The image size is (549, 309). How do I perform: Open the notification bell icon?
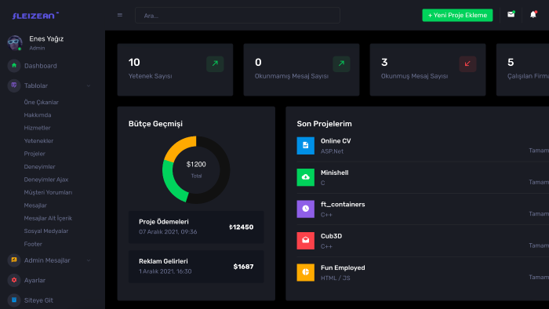[x=533, y=14]
